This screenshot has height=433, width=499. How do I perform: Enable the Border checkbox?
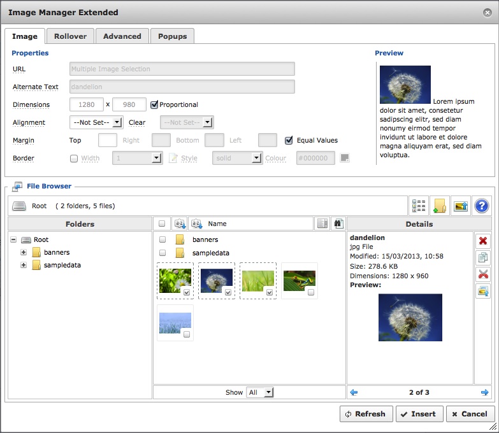point(74,159)
